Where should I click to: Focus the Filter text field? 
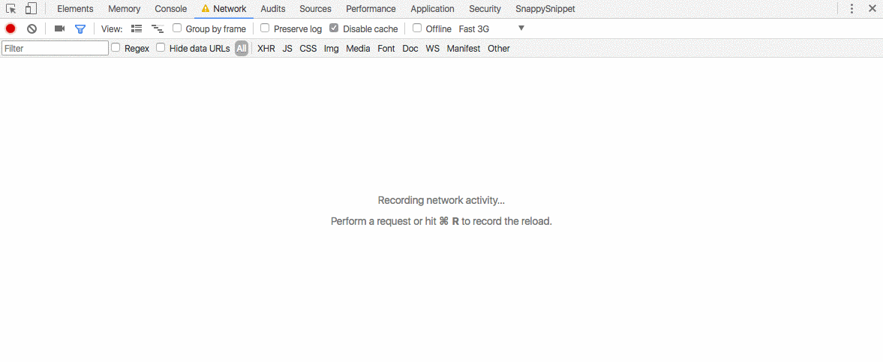pyautogui.click(x=56, y=49)
